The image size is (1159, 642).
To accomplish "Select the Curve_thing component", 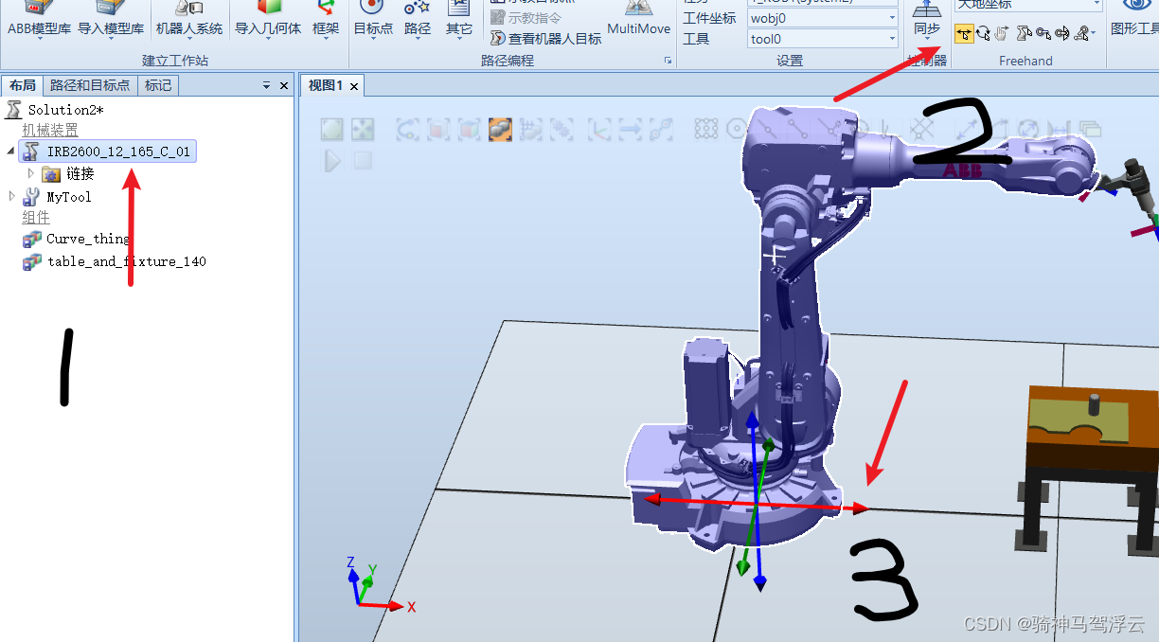I will (78, 239).
